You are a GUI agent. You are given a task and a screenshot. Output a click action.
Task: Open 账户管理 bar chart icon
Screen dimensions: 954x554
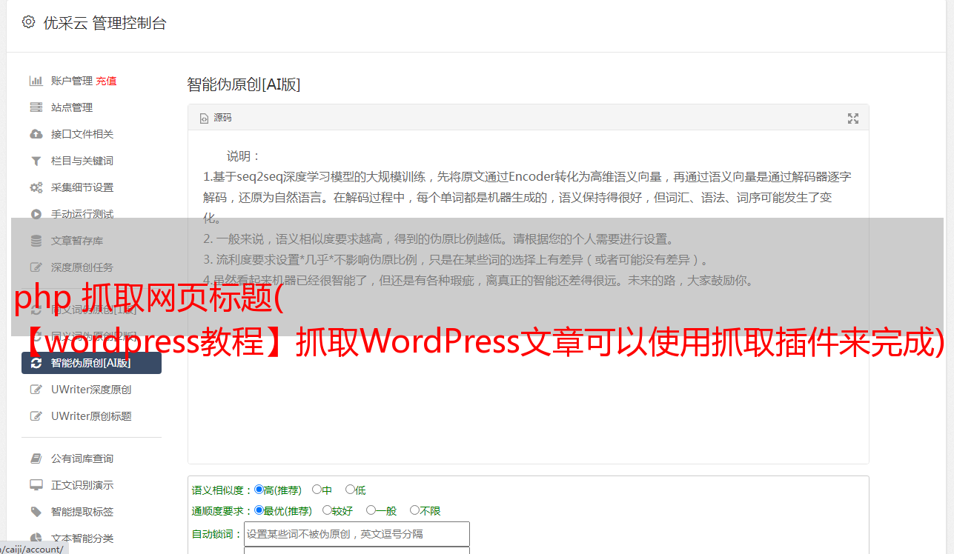[36, 81]
